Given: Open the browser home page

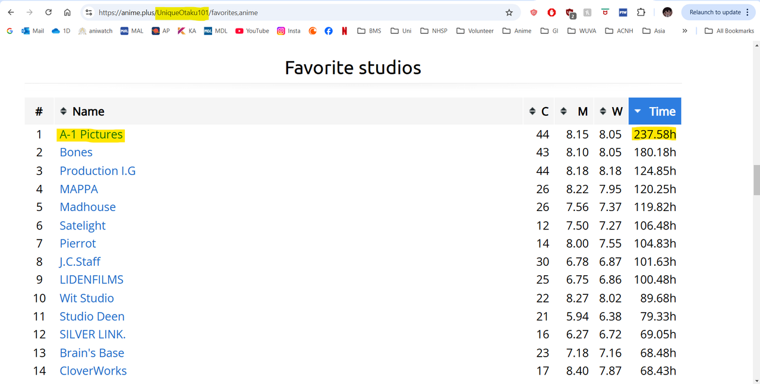Looking at the screenshot, I should (x=67, y=12).
